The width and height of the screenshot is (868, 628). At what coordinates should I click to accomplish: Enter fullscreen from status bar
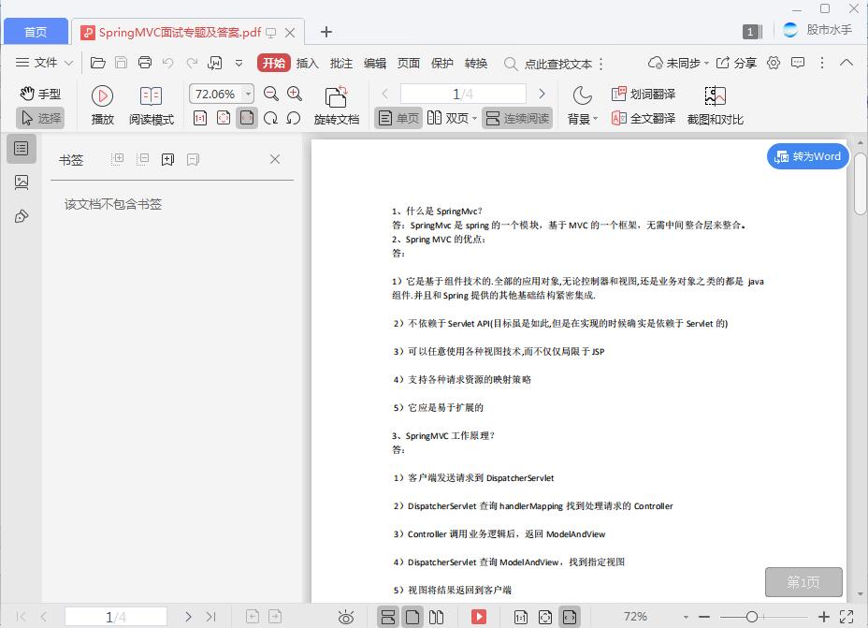(x=846, y=617)
